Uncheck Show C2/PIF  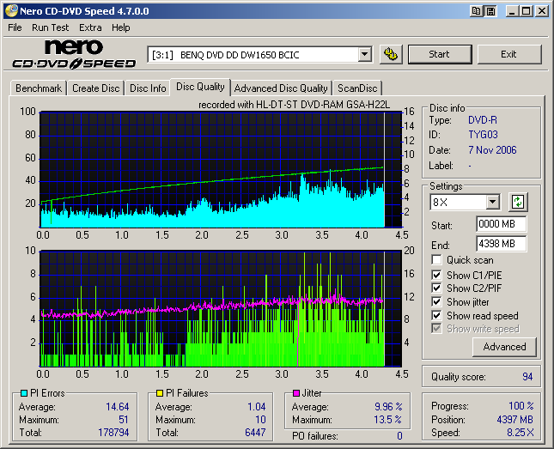tap(436, 288)
